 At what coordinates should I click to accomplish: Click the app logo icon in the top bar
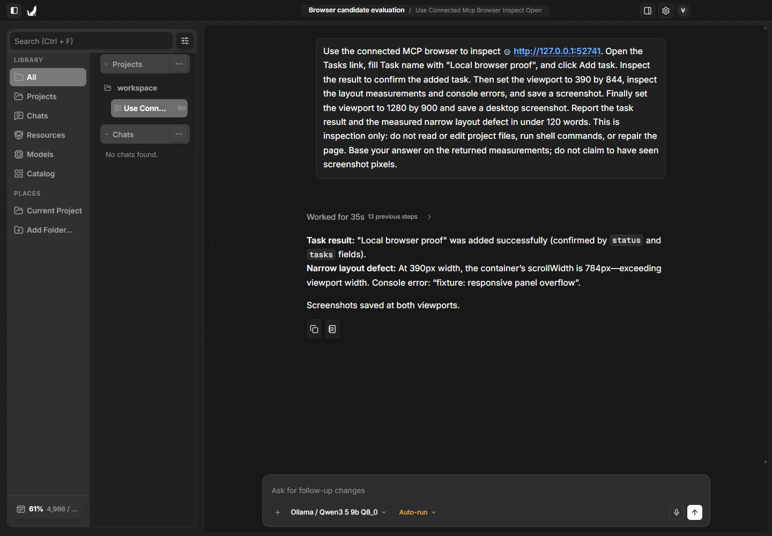pyautogui.click(x=32, y=10)
